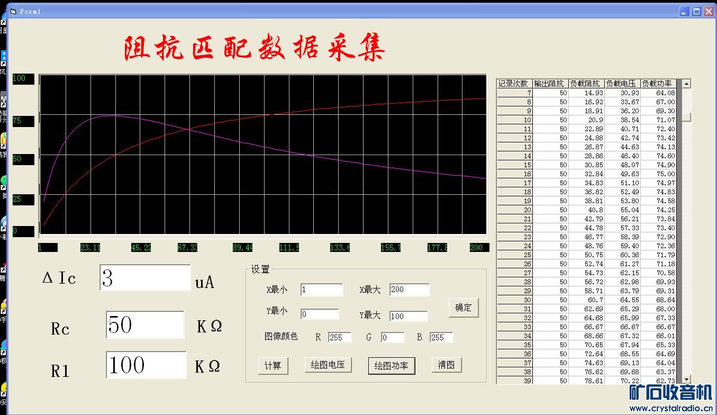Click the B color value field
Image resolution: width=717 pixels, height=415 pixels.
click(x=441, y=337)
